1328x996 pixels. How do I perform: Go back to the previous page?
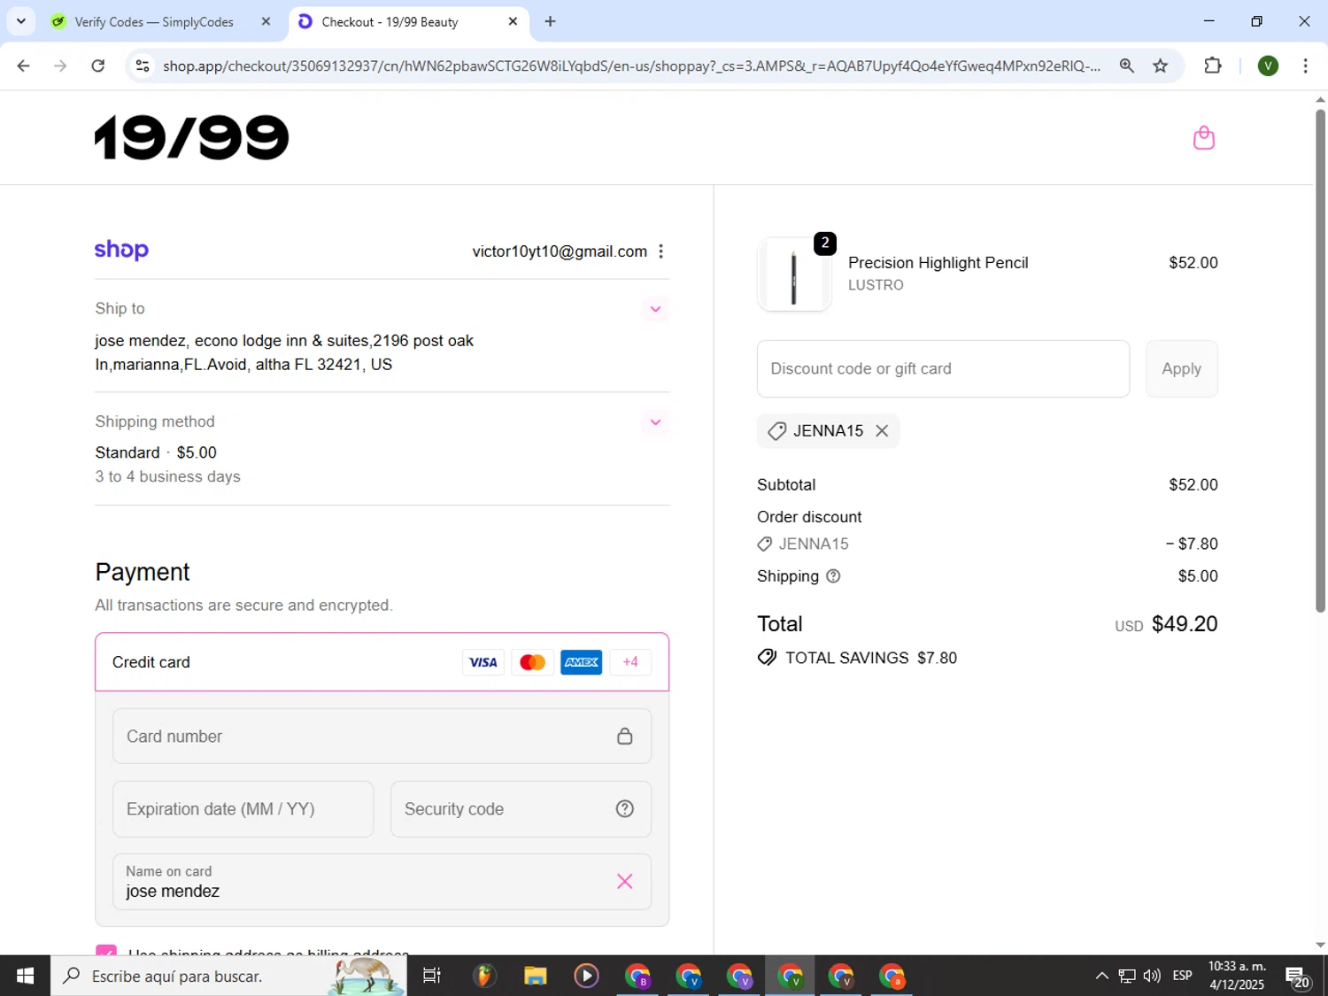pos(24,66)
